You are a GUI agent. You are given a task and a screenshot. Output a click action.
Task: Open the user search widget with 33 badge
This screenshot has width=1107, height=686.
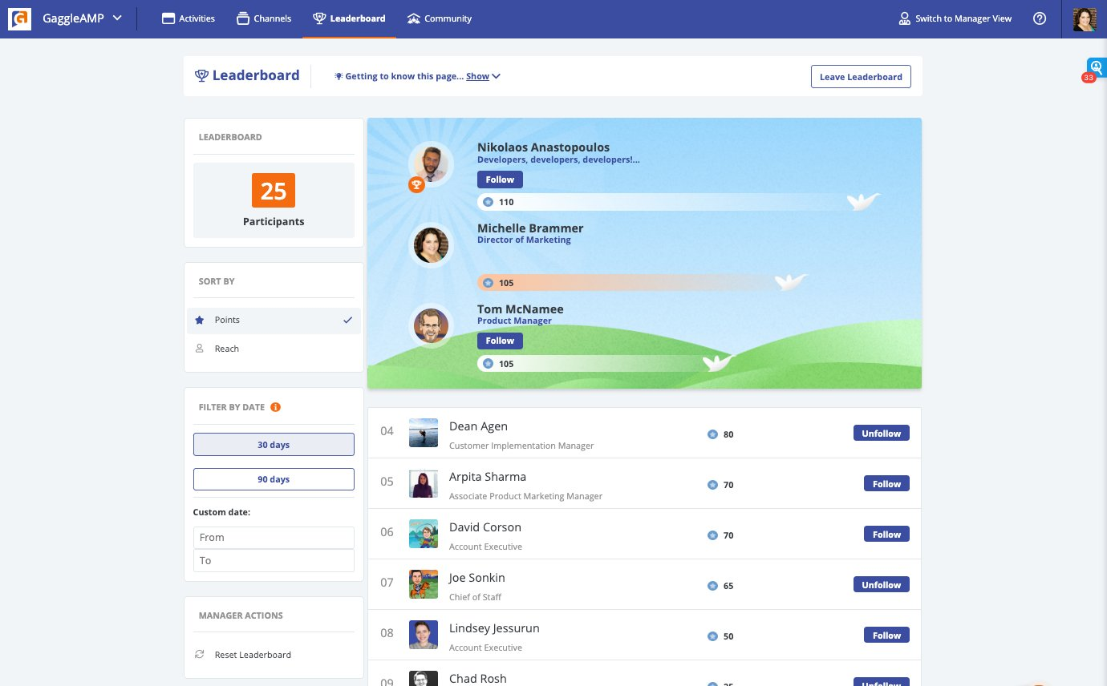pos(1096,67)
